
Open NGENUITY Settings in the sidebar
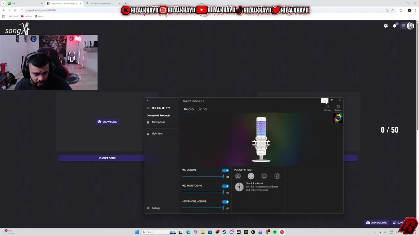(156, 208)
